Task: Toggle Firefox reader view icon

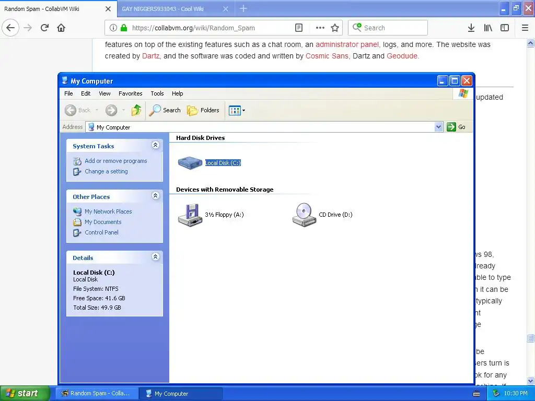Action: click(x=298, y=28)
